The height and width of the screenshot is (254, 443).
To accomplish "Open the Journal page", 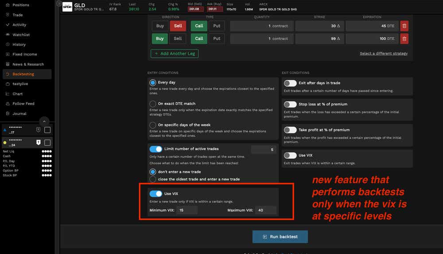I will click(x=19, y=114).
